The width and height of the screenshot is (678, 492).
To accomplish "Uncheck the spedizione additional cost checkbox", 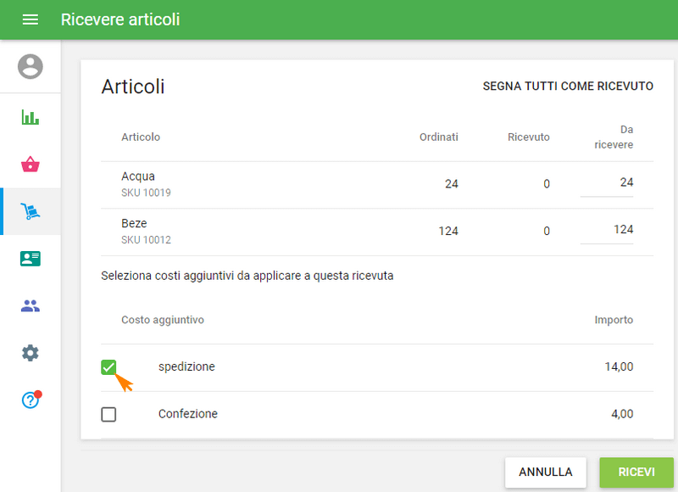I will (x=109, y=367).
